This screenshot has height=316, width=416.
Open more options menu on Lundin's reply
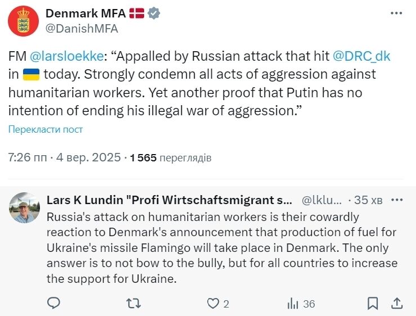click(397, 200)
